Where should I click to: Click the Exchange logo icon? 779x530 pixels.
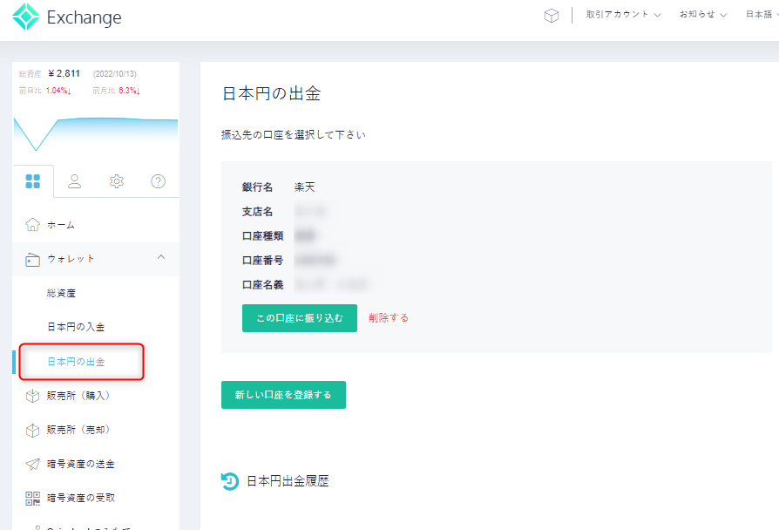click(26, 17)
